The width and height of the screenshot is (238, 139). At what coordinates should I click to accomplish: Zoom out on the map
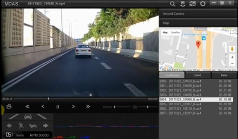tap(232, 63)
